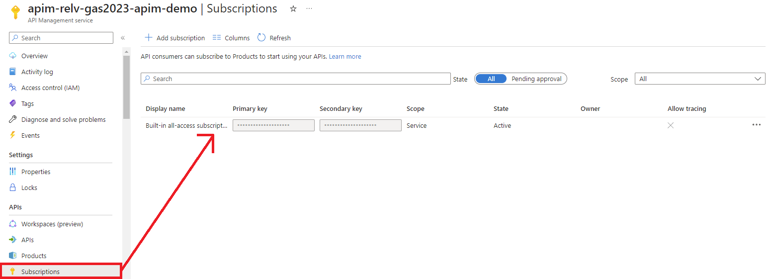
Task: Collapse the sidebar with double chevron
Action: tap(123, 38)
